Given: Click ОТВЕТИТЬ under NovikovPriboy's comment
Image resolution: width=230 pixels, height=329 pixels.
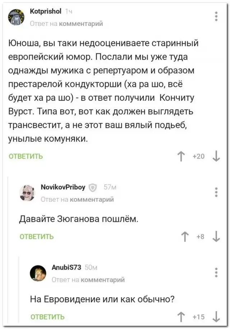Looking at the screenshot, I should (36, 237).
